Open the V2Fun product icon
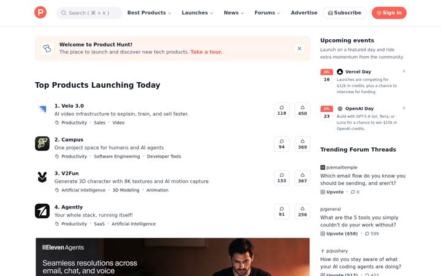This screenshot has width=441, height=276. [x=42, y=177]
